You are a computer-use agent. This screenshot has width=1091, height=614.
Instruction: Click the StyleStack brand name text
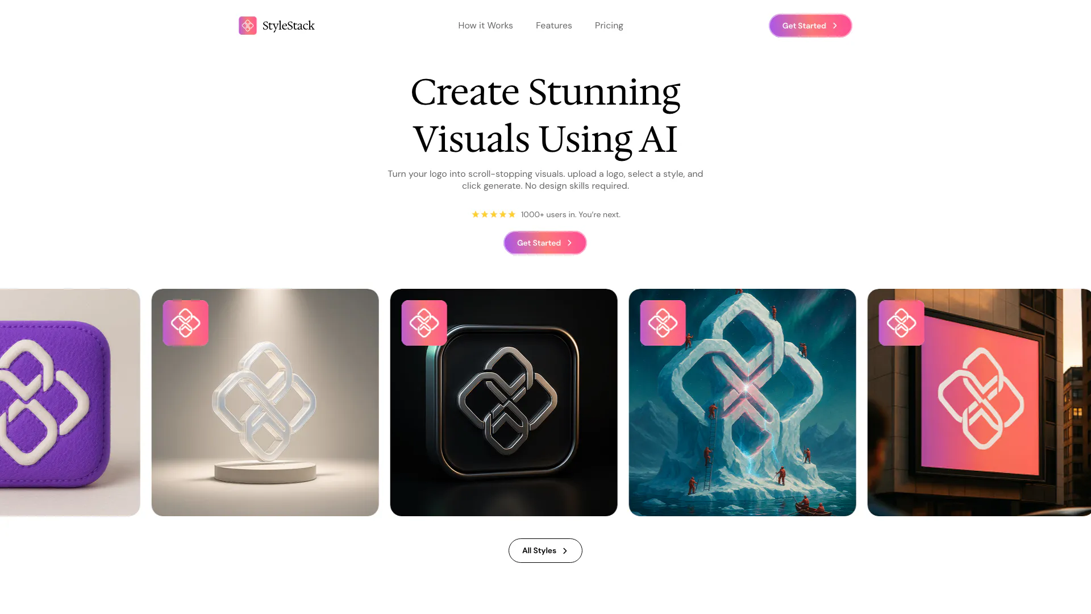289,26
